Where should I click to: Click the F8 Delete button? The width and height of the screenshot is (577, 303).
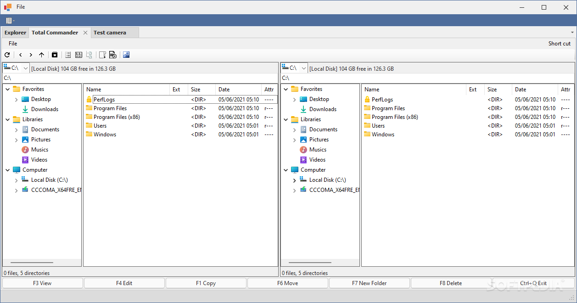click(x=451, y=283)
